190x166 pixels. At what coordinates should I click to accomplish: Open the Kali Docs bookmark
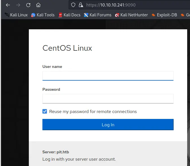(69, 15)
